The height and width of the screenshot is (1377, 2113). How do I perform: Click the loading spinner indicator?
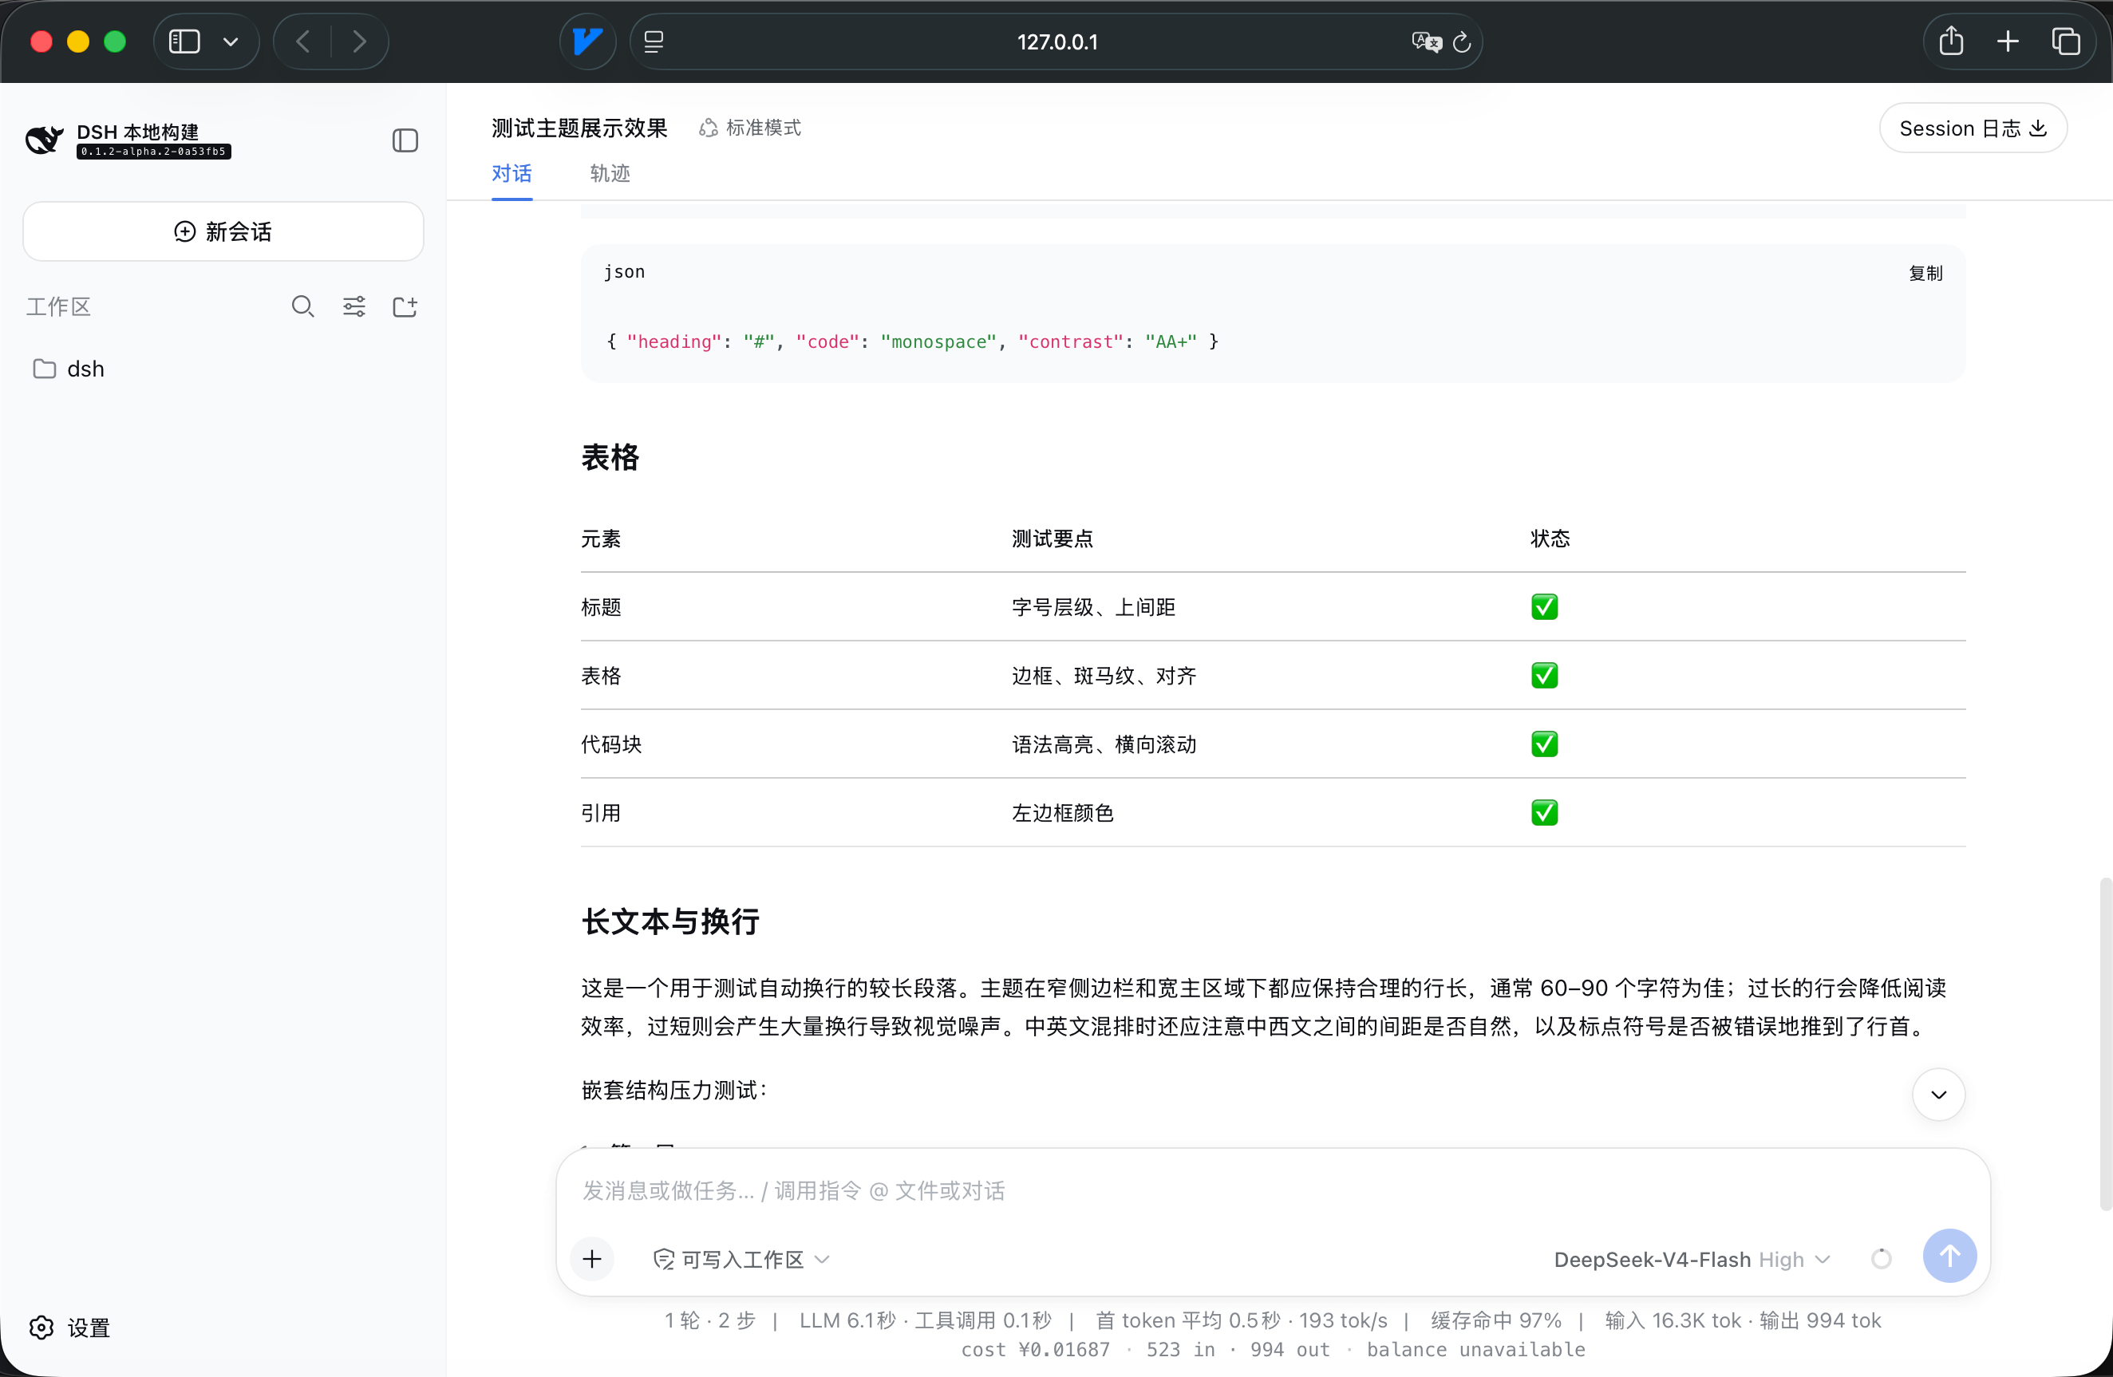[x=1882, y=1258]
